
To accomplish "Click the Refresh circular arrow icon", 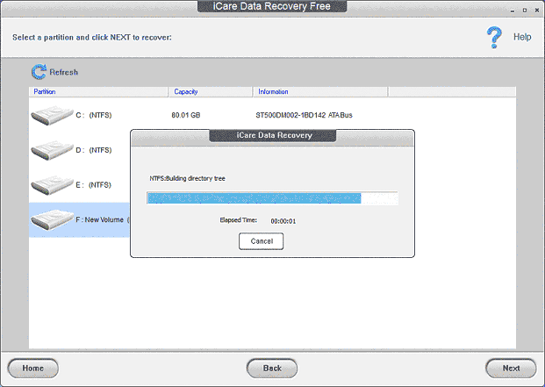I will 39,72.
